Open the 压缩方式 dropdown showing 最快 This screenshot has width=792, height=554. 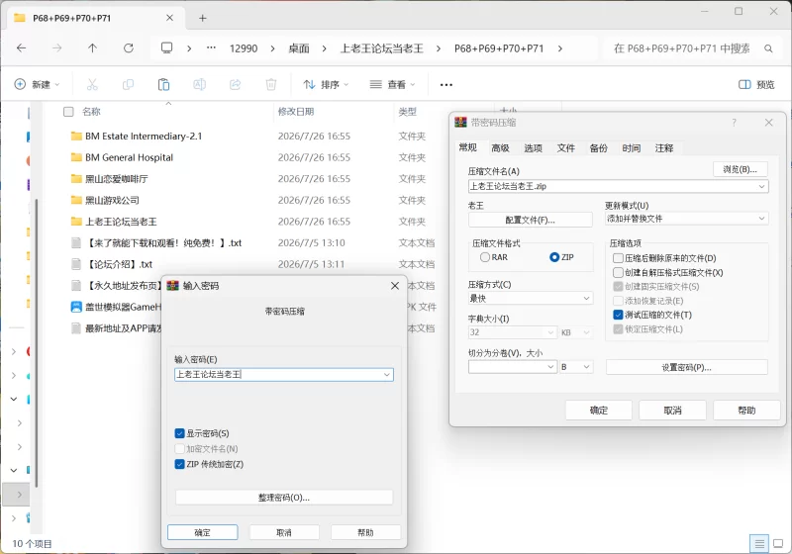point(586,298)
